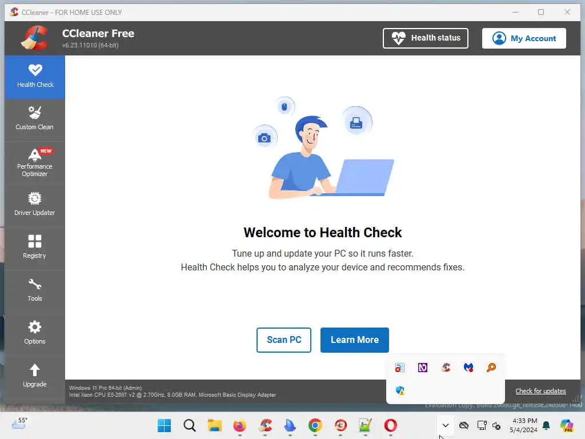This screenshot has height=439, width=585.
Task: Click the Malwarebytes tray icon in overflow
Action: (468, 368)
